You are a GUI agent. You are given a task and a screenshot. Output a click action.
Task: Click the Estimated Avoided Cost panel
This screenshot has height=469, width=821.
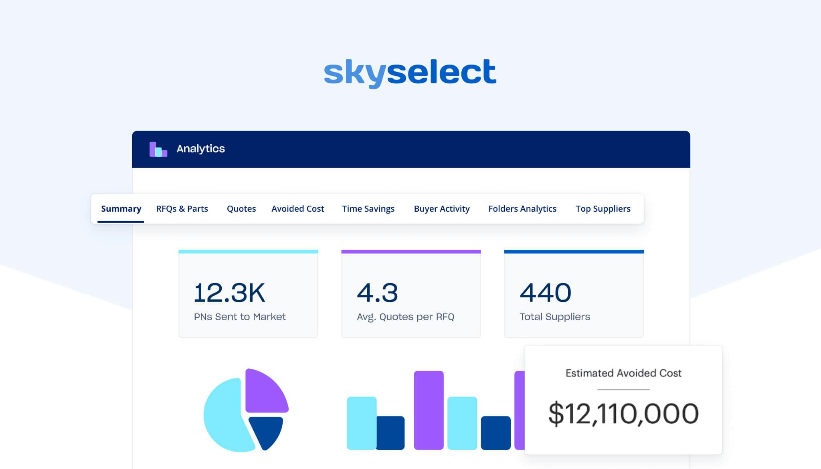coord(623,400)
